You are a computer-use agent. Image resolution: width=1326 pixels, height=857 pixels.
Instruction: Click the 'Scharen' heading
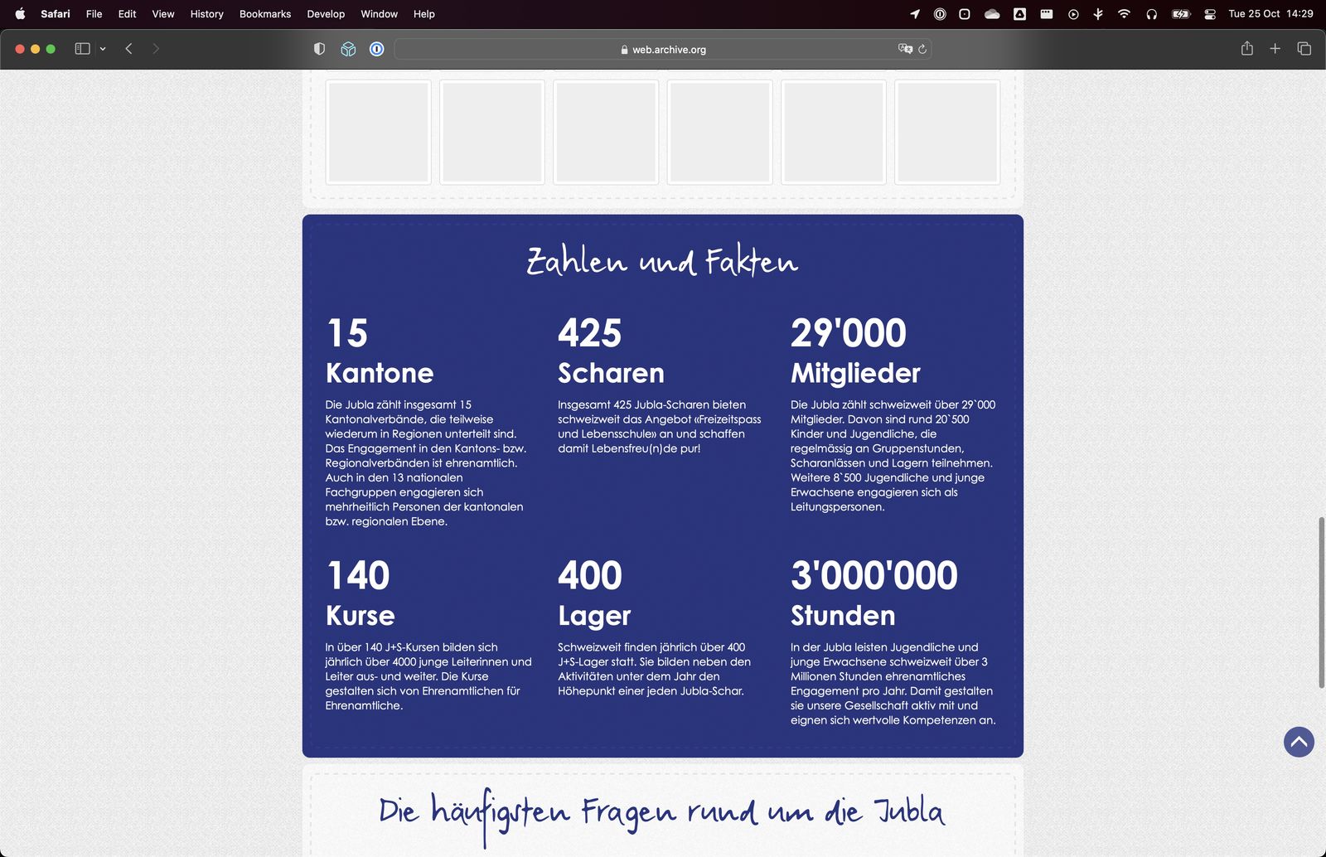(611, 373)
